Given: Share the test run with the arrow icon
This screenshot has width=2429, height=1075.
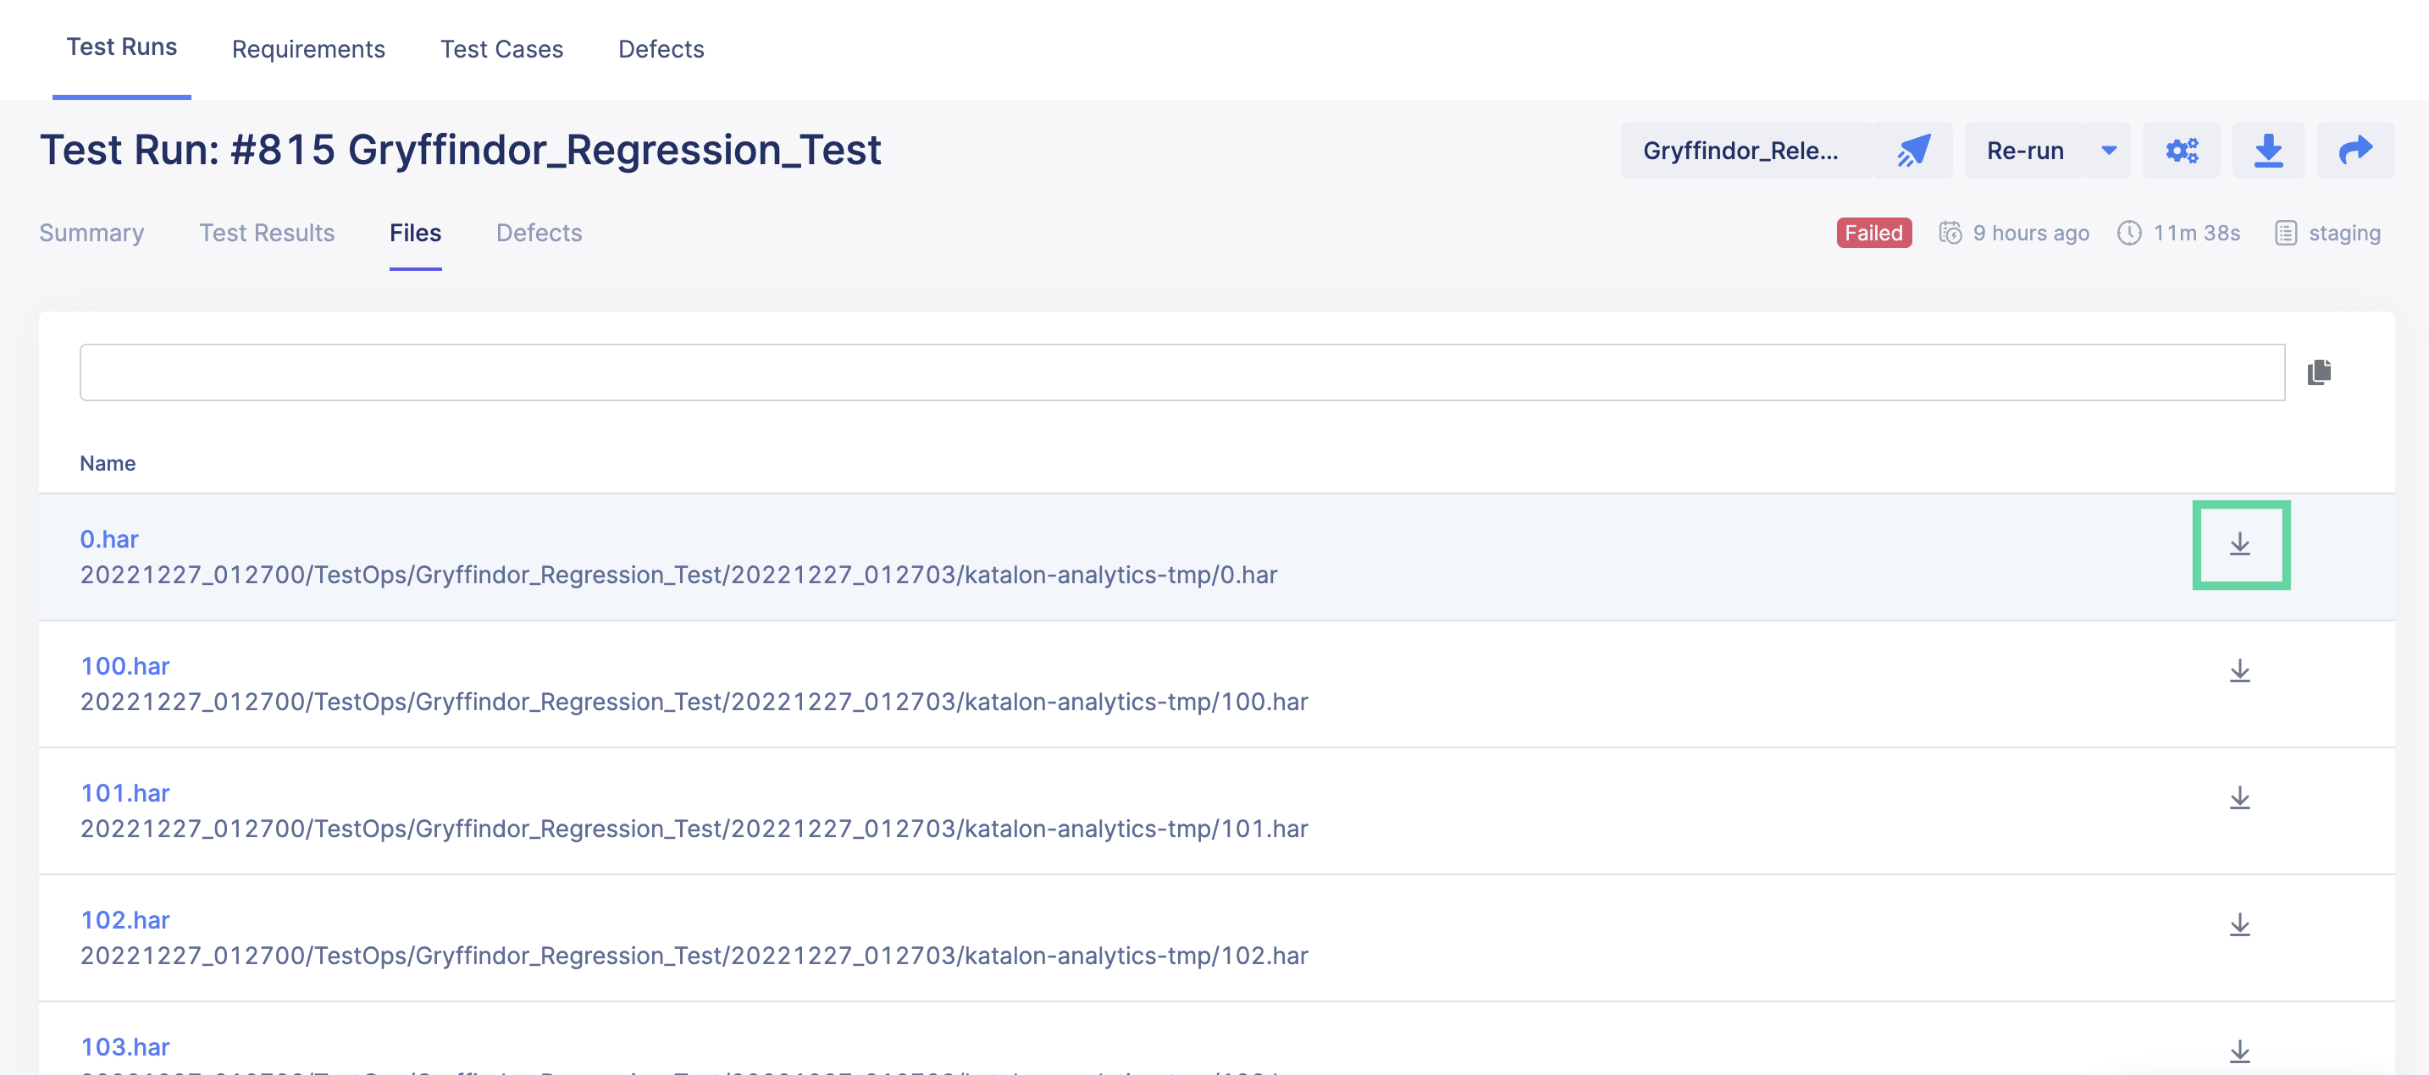Looking at the screenshot, I should click(2355, 149).
